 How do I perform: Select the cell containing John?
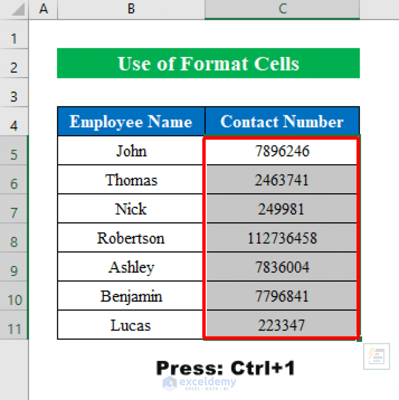point(131,151)
